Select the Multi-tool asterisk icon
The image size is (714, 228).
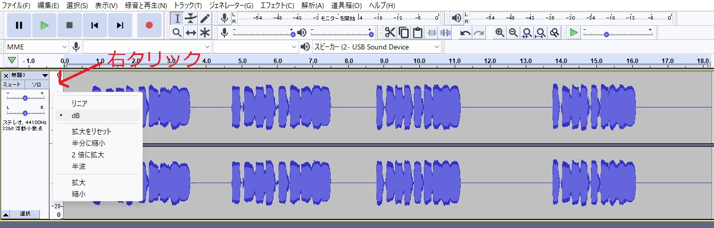[204, 33]
